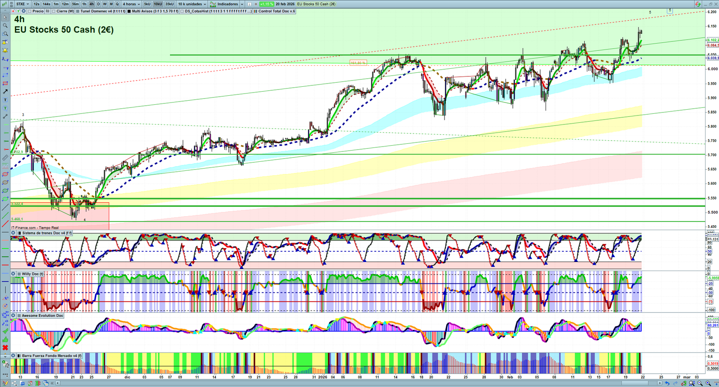The height and width of the screenshot is (387, 719).
Task: Toggle the Tunel Domenec v4 indicator box
Action: click(78, 11)
